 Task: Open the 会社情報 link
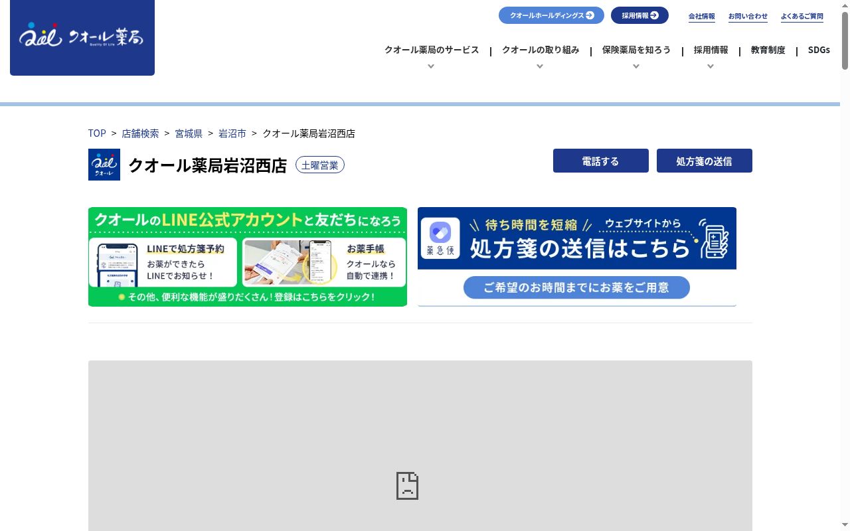pyautogui.click(x=702, y=16)
